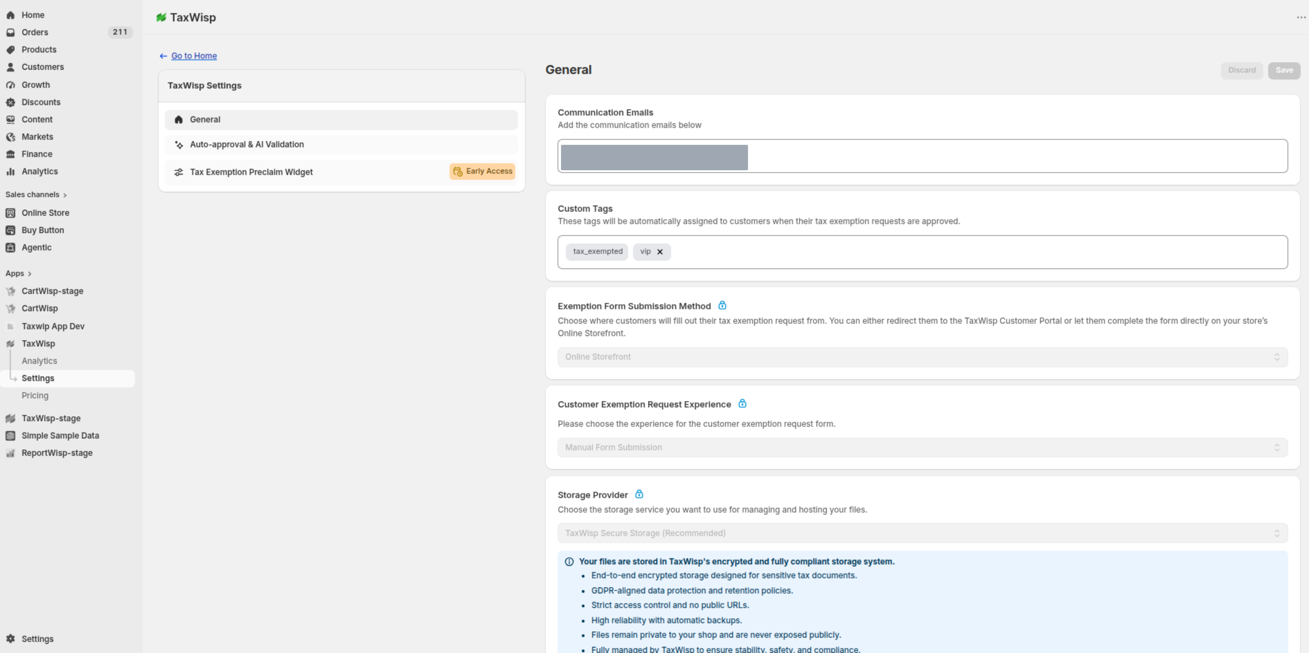
Task: Click the Early Access badge
Action: click(x=482, y=172)
